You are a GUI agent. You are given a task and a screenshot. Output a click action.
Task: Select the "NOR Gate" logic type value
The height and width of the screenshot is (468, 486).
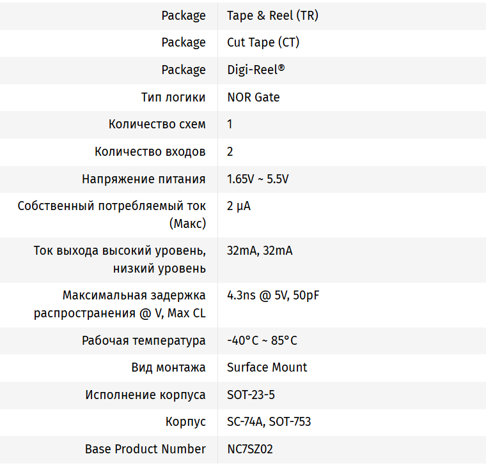pyautogui.click(x=253, y=97)
